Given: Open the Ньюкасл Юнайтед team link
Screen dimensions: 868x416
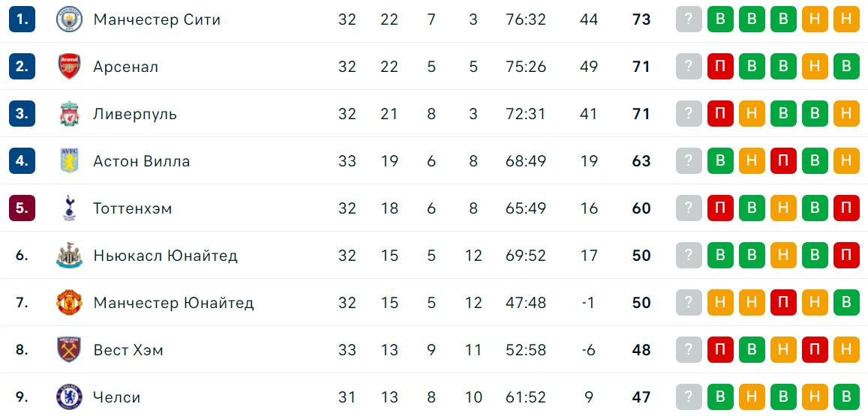Looking at the screenshot, I should (166, 256).
